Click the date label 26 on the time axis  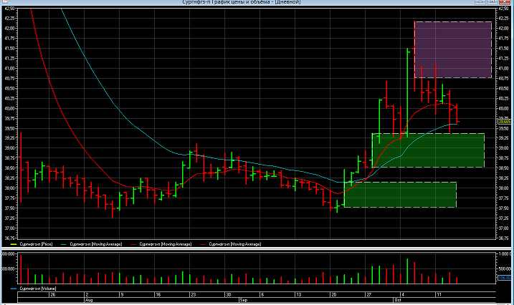click(x=53, y=294)
